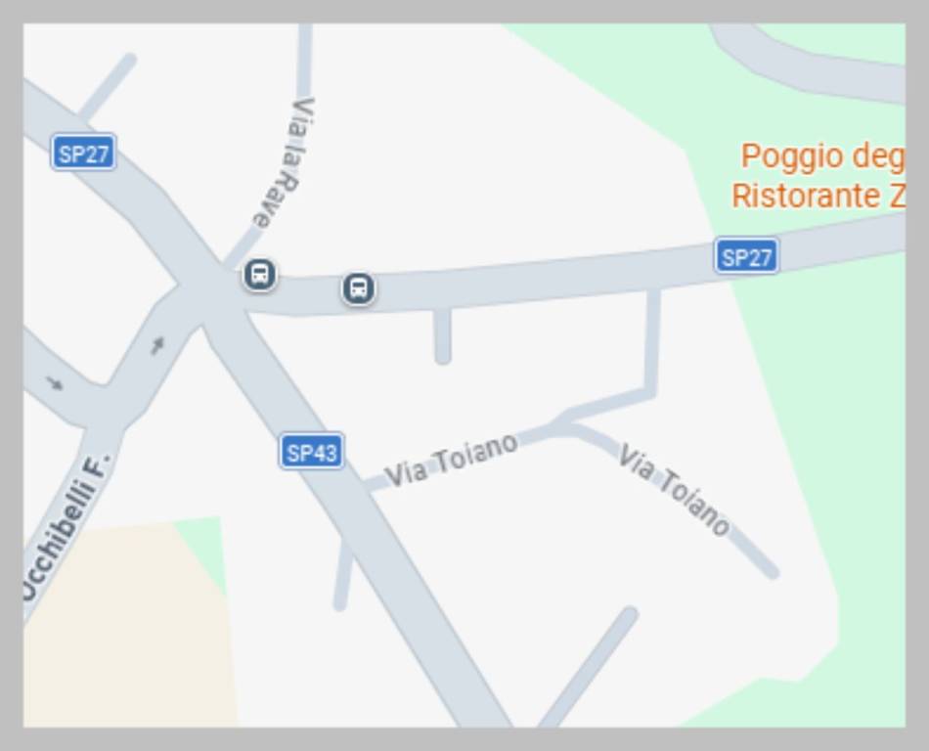Select the SP27 shield beside Via la Rave
Image resolution: width=929 pixels, height=751 pixels.
click(x=83, y=152)
